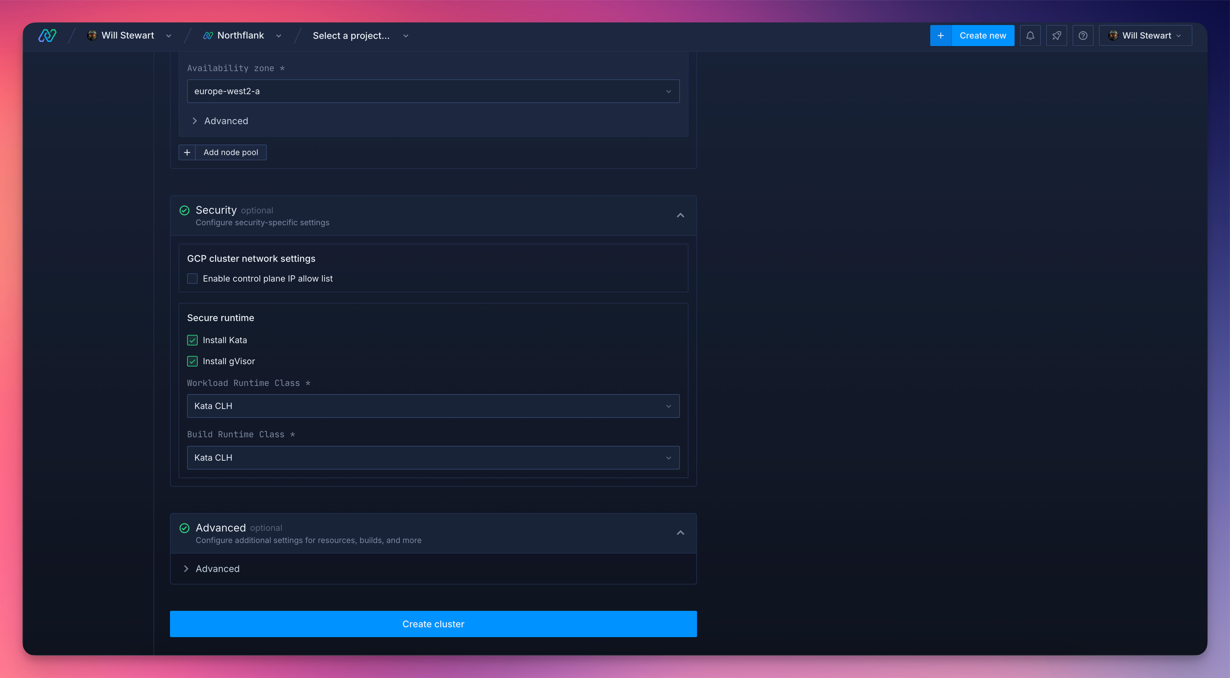The image size is (1230, 678).
Task: Click the Create cluster button
Action: coord(433,624)
